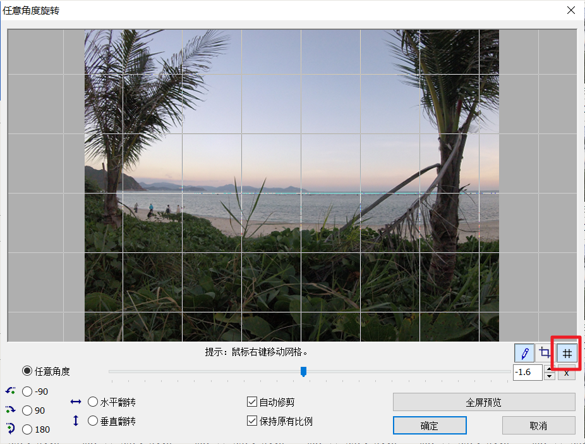Screen dimensions: 585x444
Task: Select 水平翻转 radio option
Action: click(93, 402)
